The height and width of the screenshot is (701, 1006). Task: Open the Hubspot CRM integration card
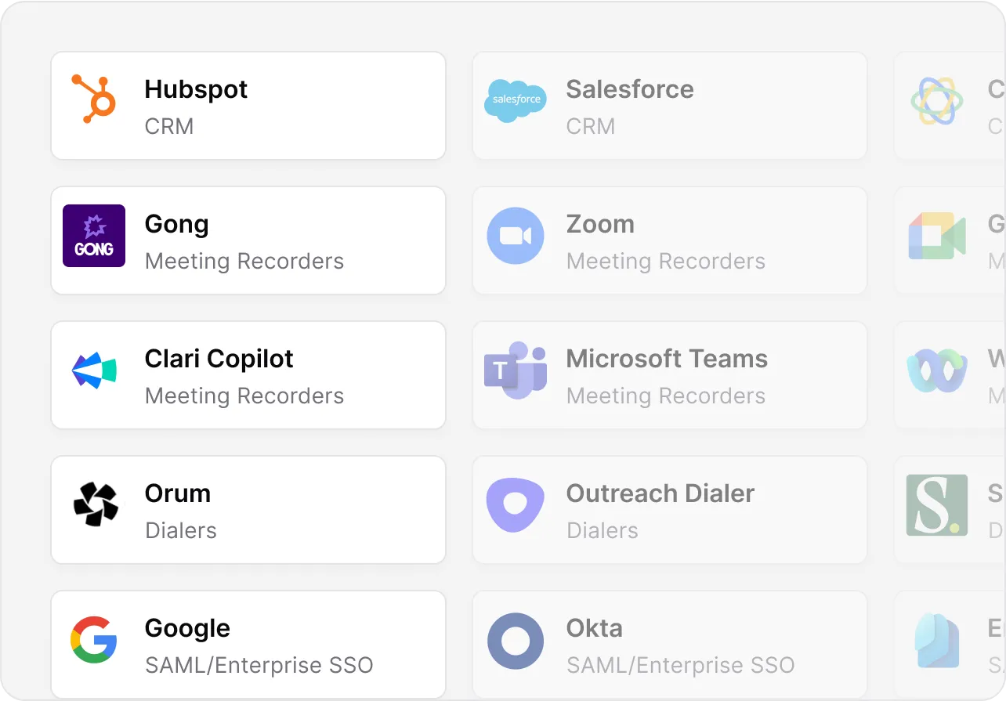click(248, 106)
